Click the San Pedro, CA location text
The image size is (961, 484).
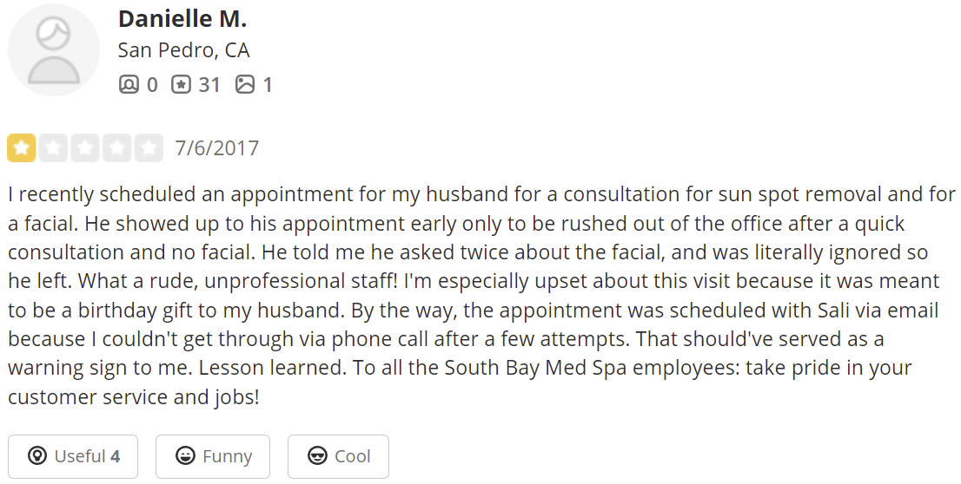tap(183, 50)
